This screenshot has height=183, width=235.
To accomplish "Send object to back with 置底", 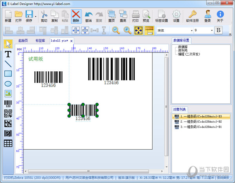I will [x=123, y=16].
